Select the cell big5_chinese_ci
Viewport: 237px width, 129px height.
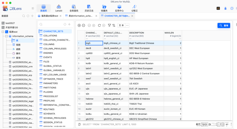(x=116, y=43)
